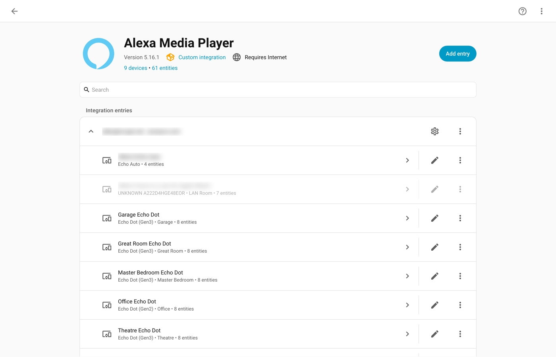
Task: Select the Great Room Echo Dot title
Action: (x=145, y=244)
